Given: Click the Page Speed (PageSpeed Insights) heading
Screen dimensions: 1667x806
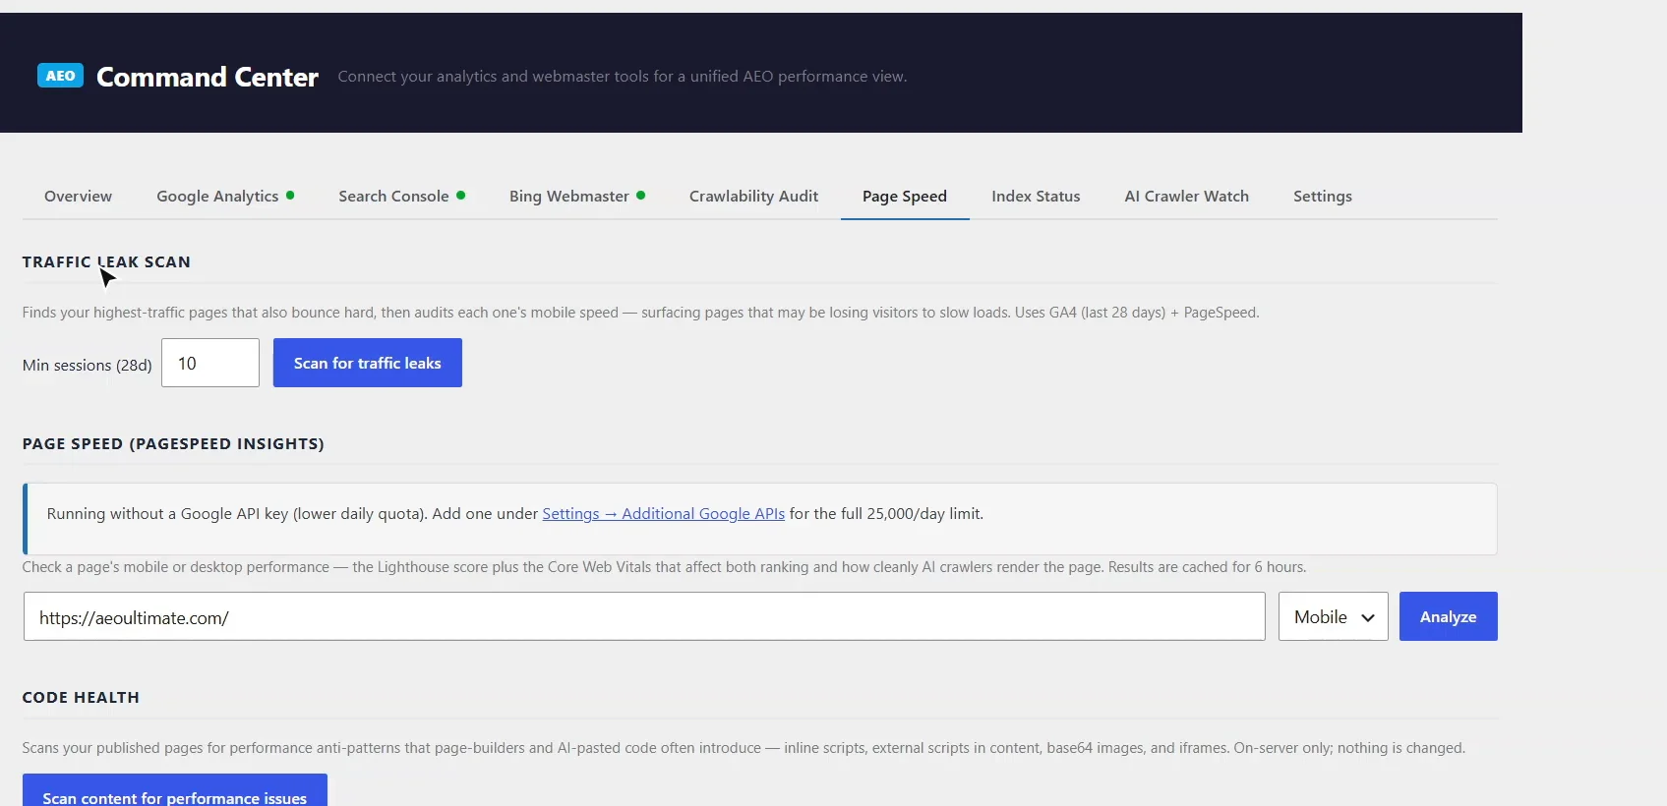Looking at the screenshot, I should 173,443.
